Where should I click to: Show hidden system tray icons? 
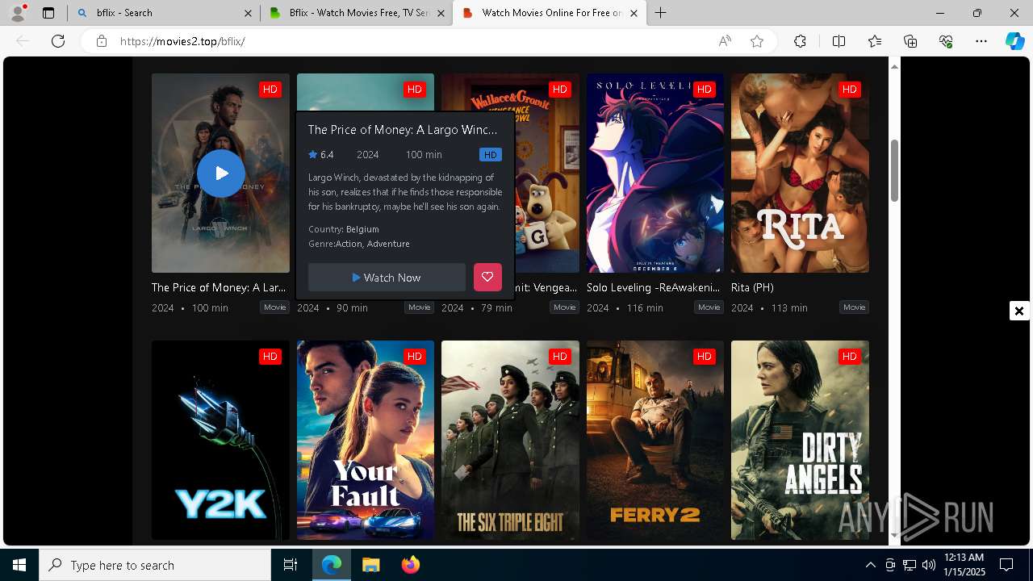pyautogui.click(x=870, y=565)
